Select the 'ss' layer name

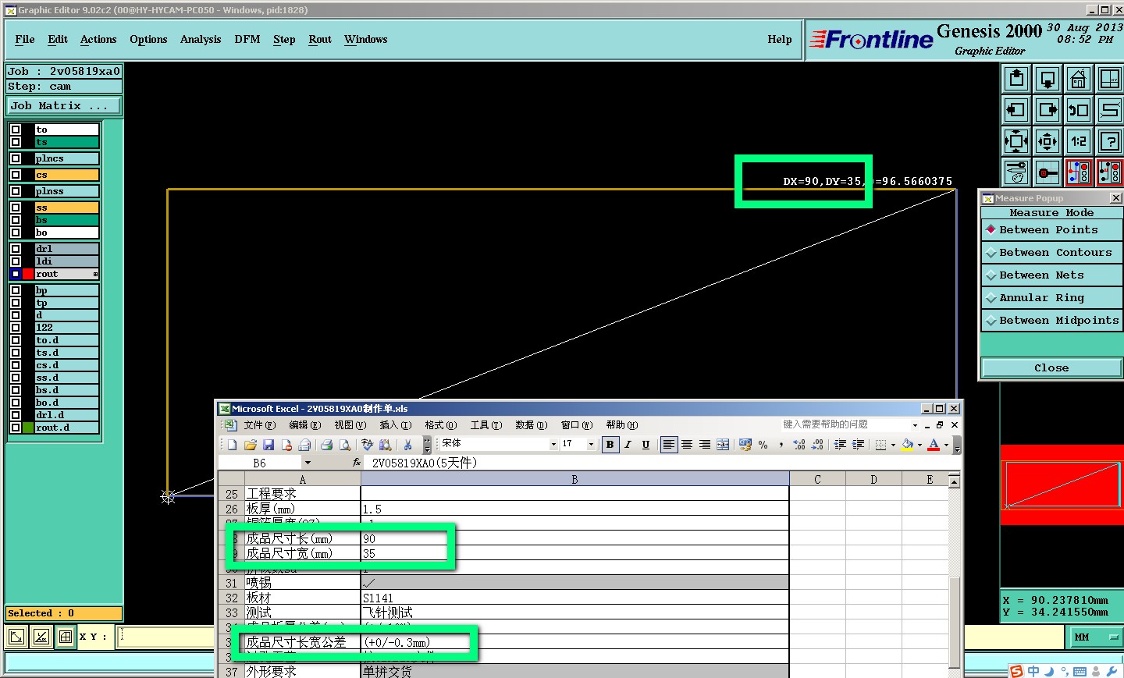pos(67,208)
